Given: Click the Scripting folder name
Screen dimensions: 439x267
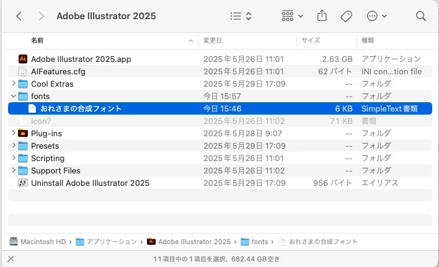Looking at the screenshot, I should 48,158.
